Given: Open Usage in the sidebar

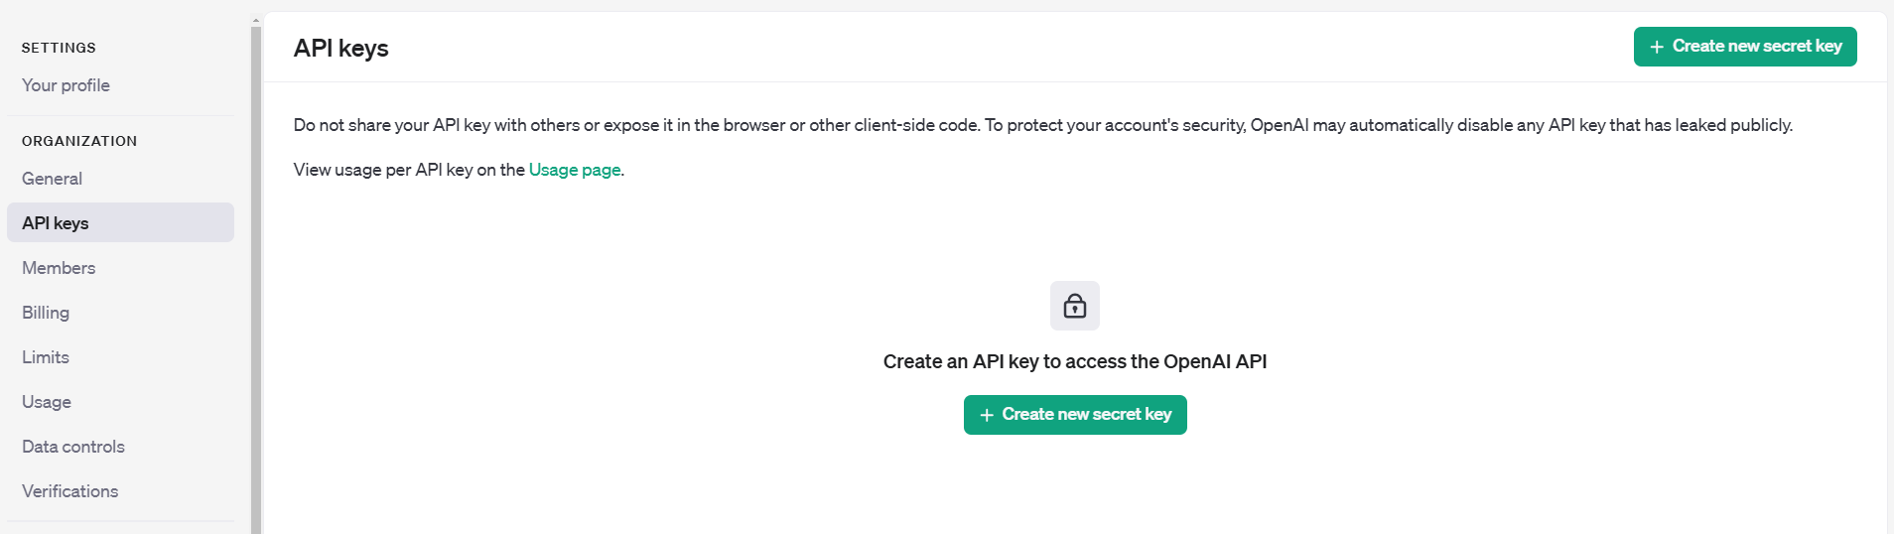Looking at the screenshot, I should [x=47, y=402].
